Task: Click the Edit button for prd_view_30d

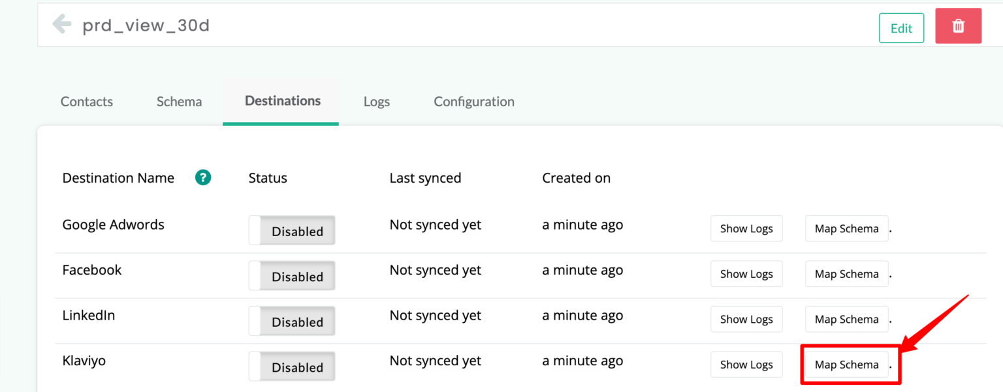Action: pyautogui.click(x=901, y=28)
